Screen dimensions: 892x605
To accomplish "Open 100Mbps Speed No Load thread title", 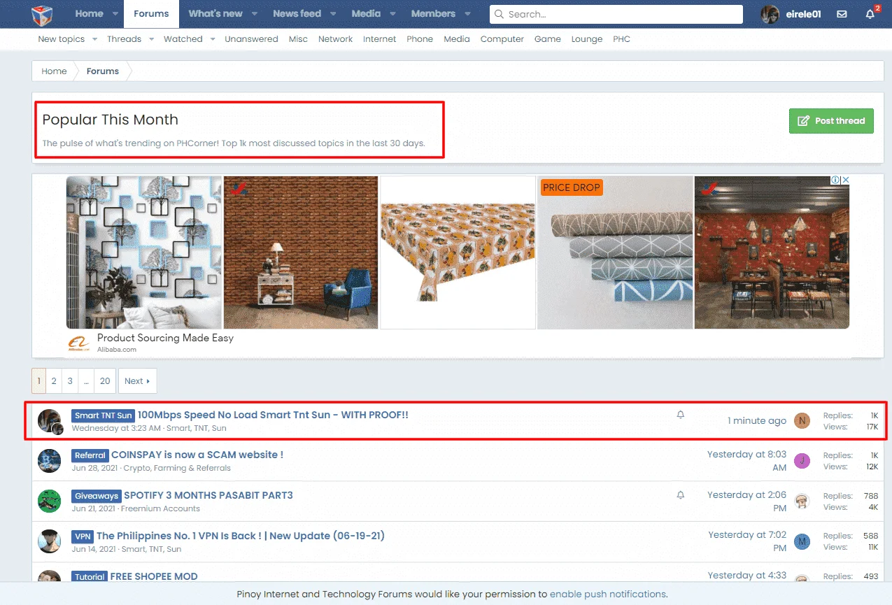I will pyautogui.click(x=273, y=415).
